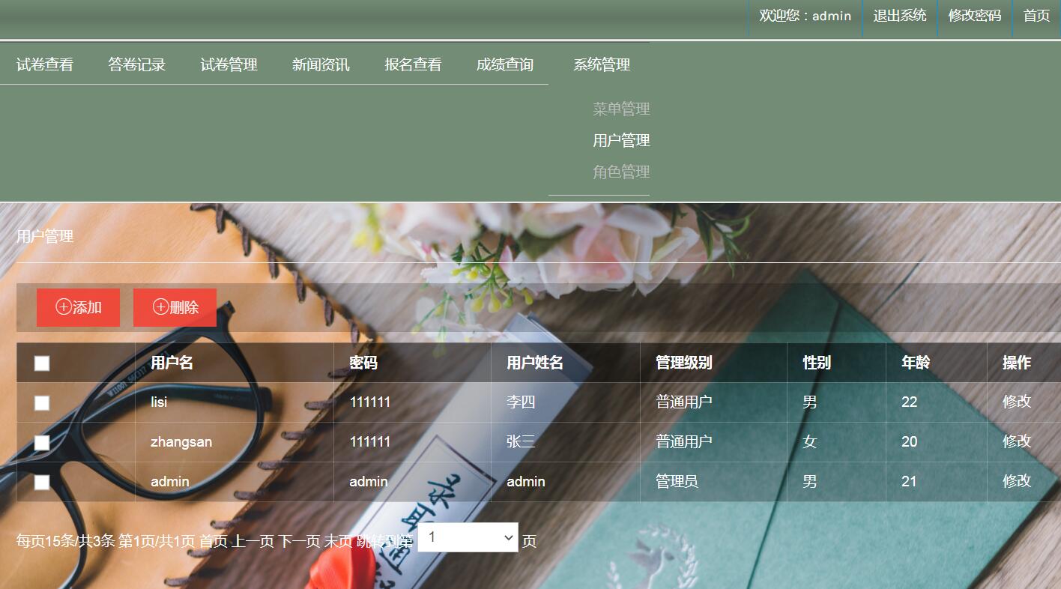This screenshot has width=1061, height=589.
Task: Click age cell 20
Action: click(910, 442)
